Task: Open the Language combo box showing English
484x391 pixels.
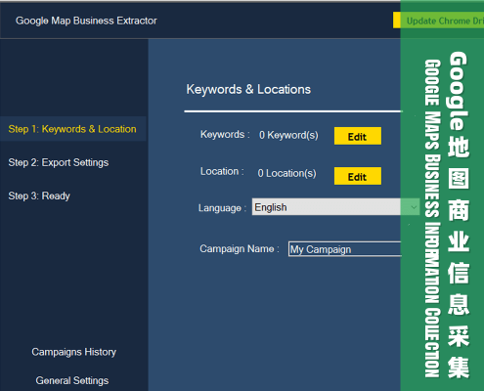Action: 335,206
